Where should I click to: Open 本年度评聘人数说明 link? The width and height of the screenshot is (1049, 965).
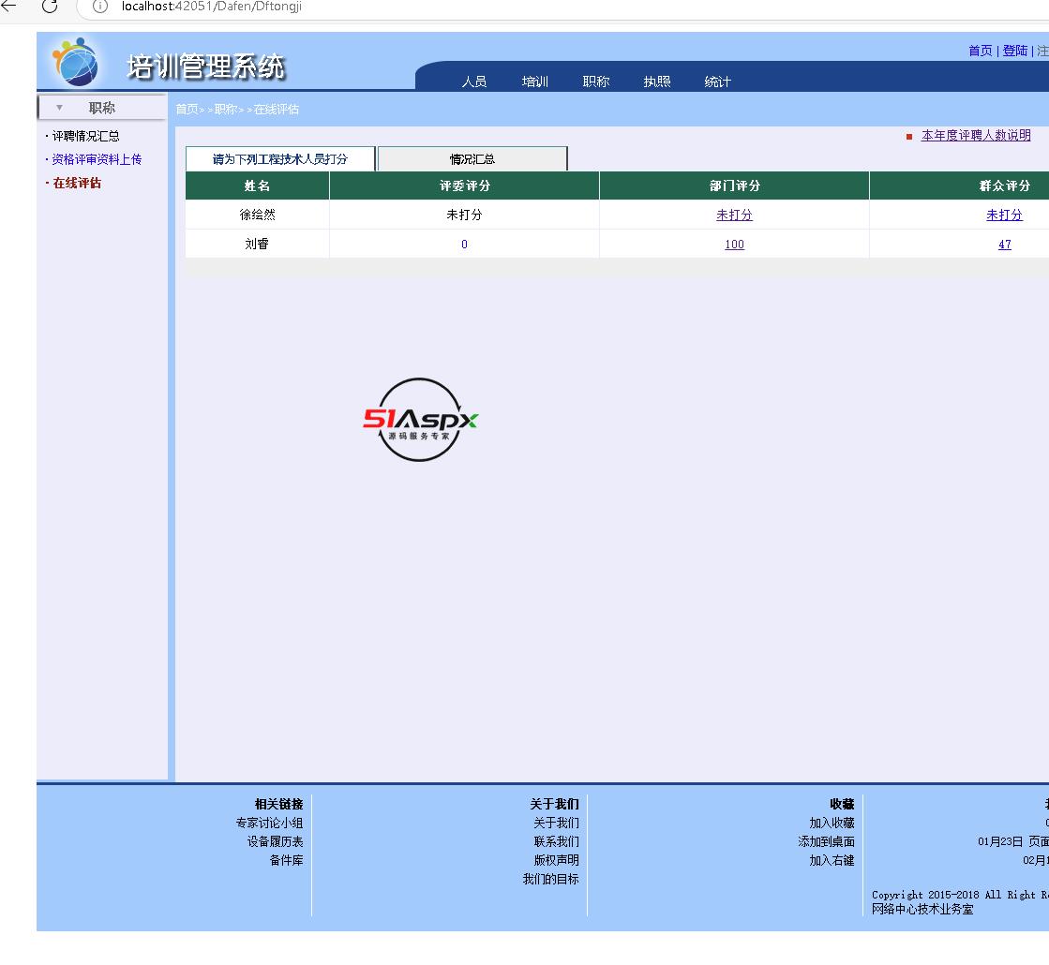pos(976,136)
